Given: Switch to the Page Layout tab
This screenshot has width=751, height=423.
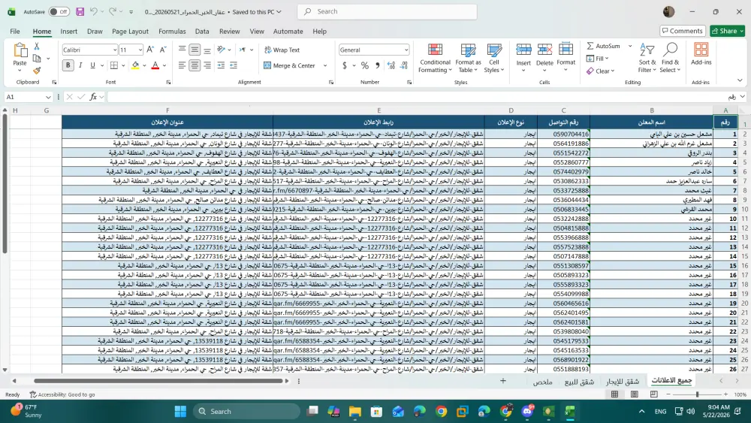Looking at the screenshot, I should coord(130,31).
